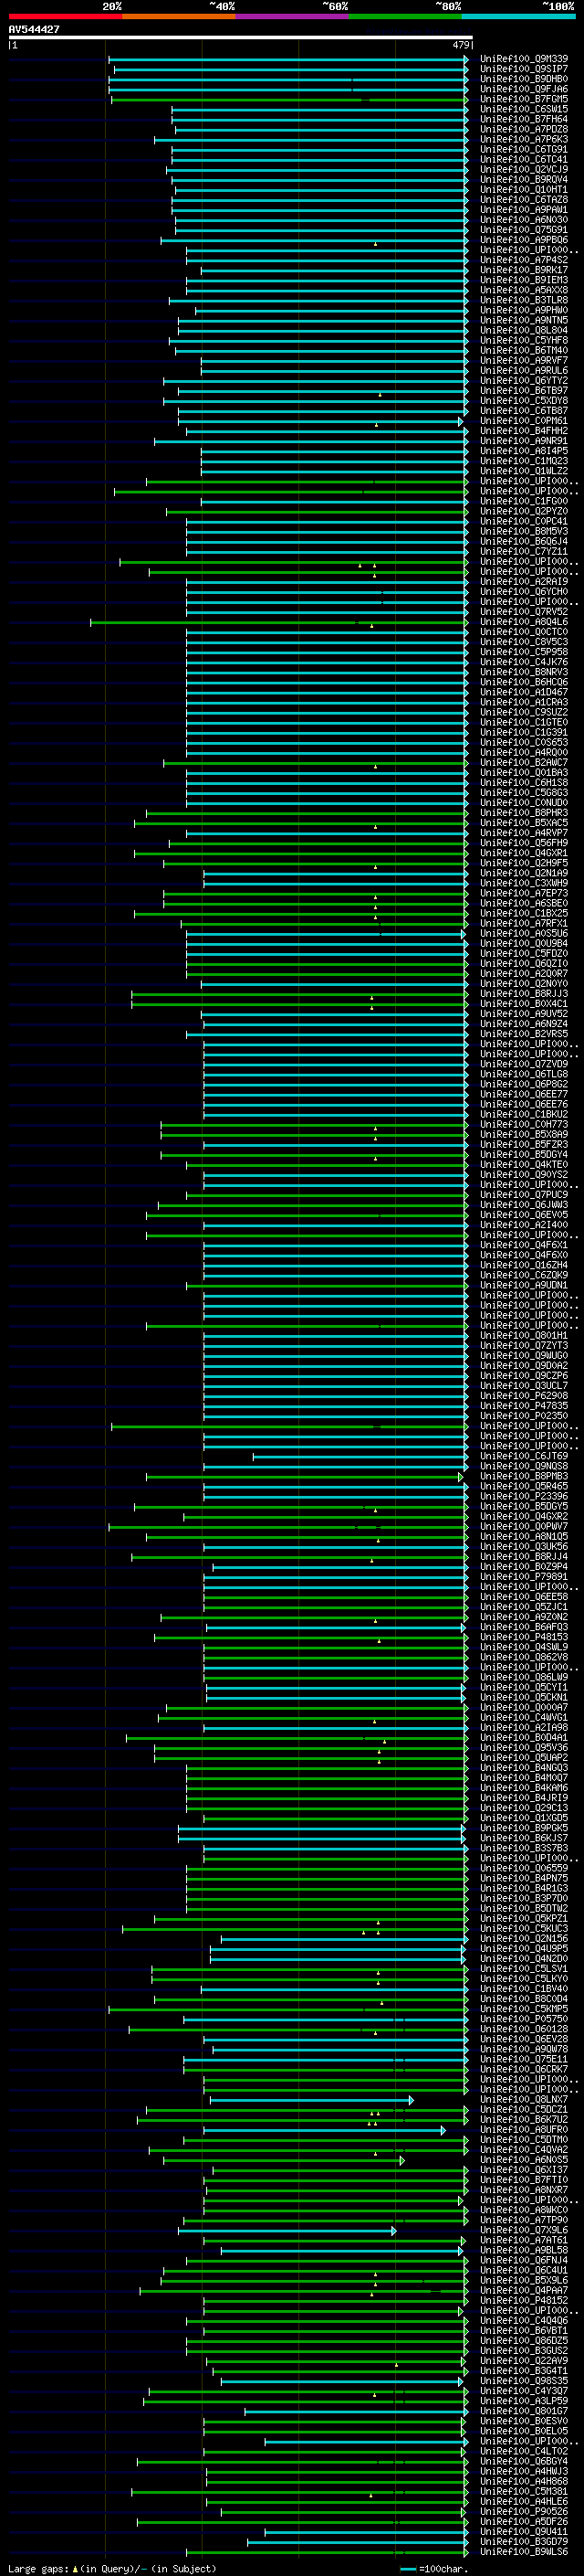Viewport: 584px width, 2576px height.
Task: Click label UniRef100_B3TLR8
Action: coord(524,300)
